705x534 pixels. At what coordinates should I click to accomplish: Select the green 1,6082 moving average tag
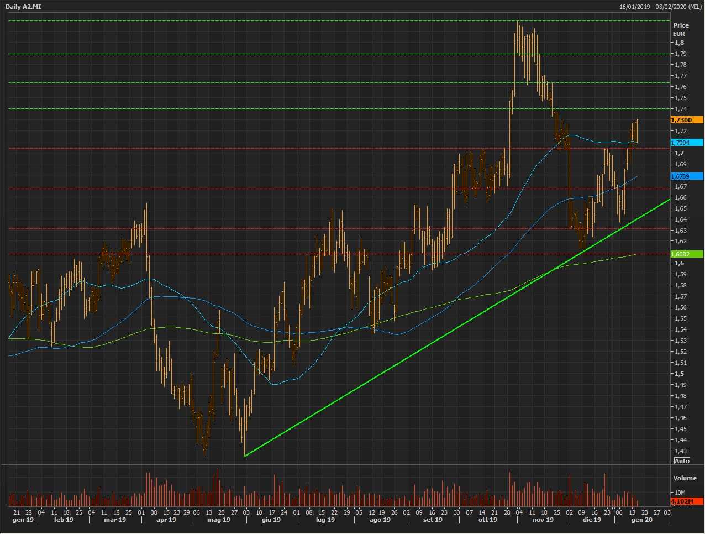(687, 254)
